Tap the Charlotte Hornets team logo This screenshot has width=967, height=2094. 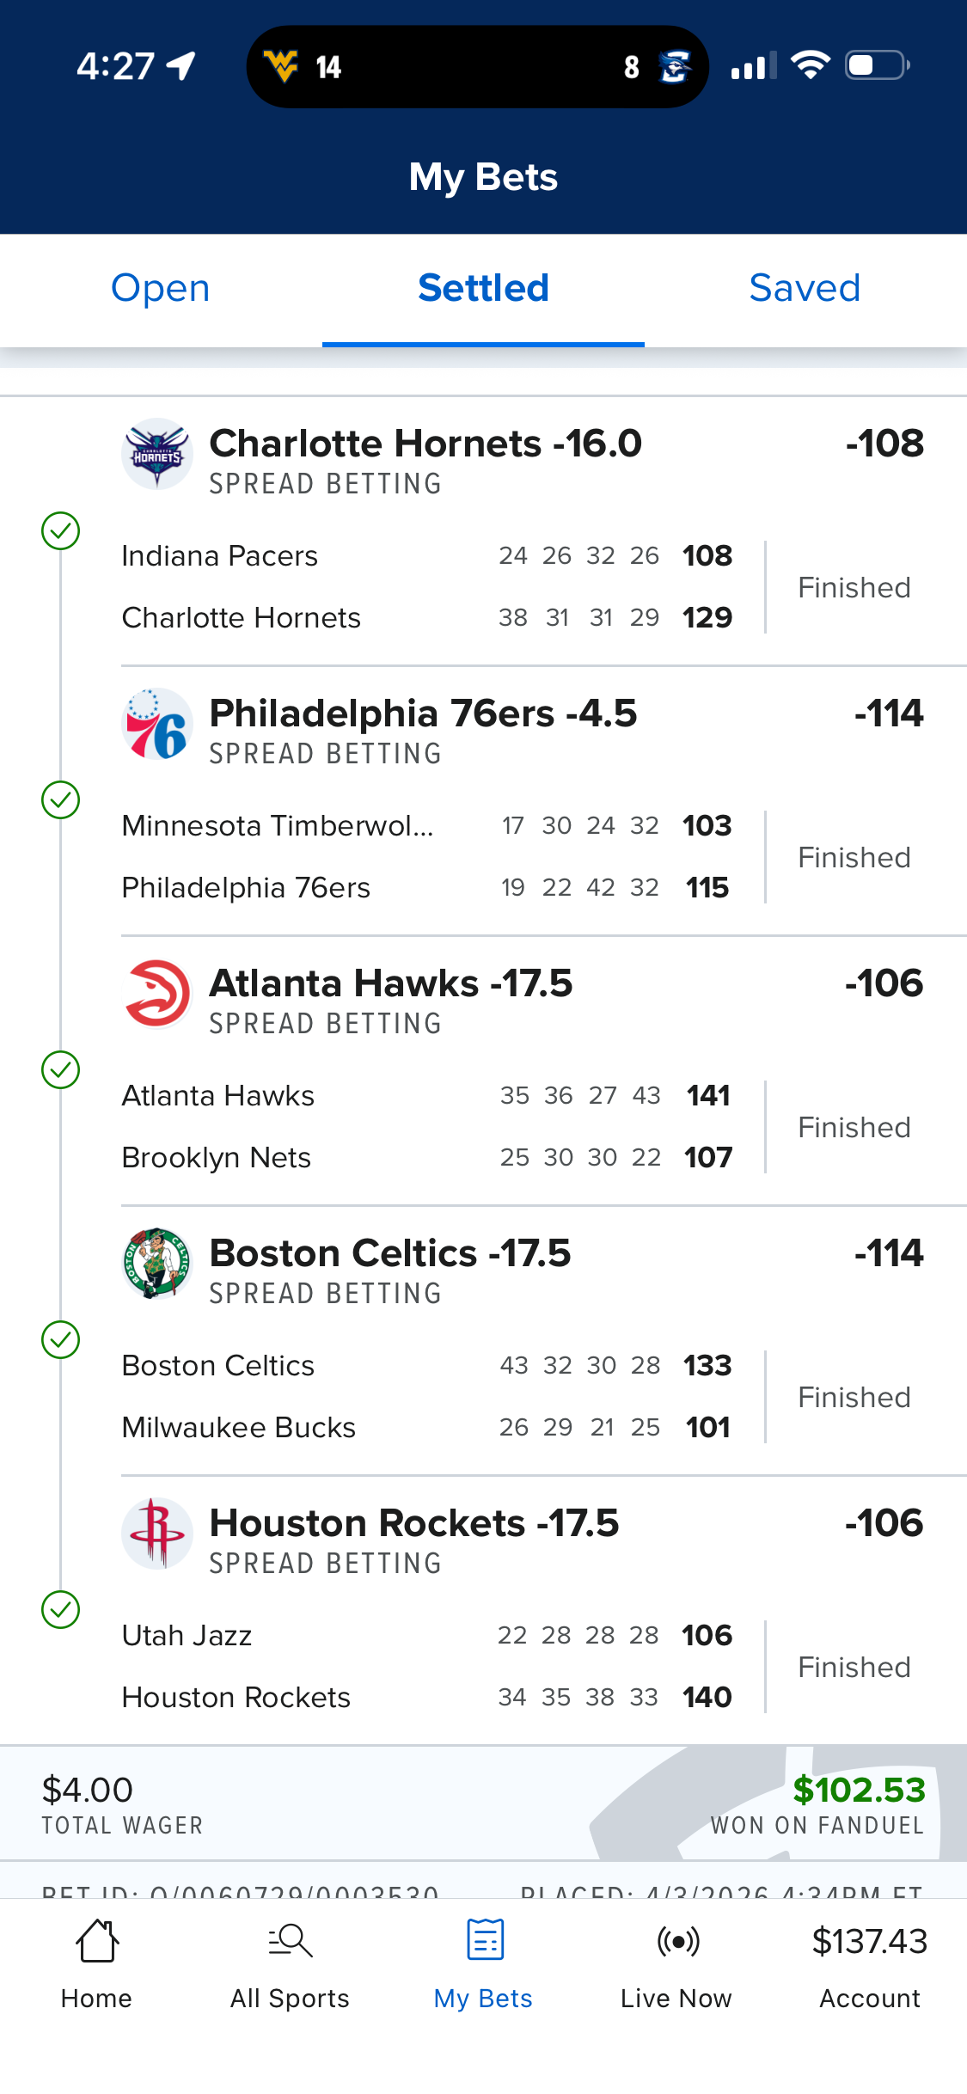coord(156,453)
